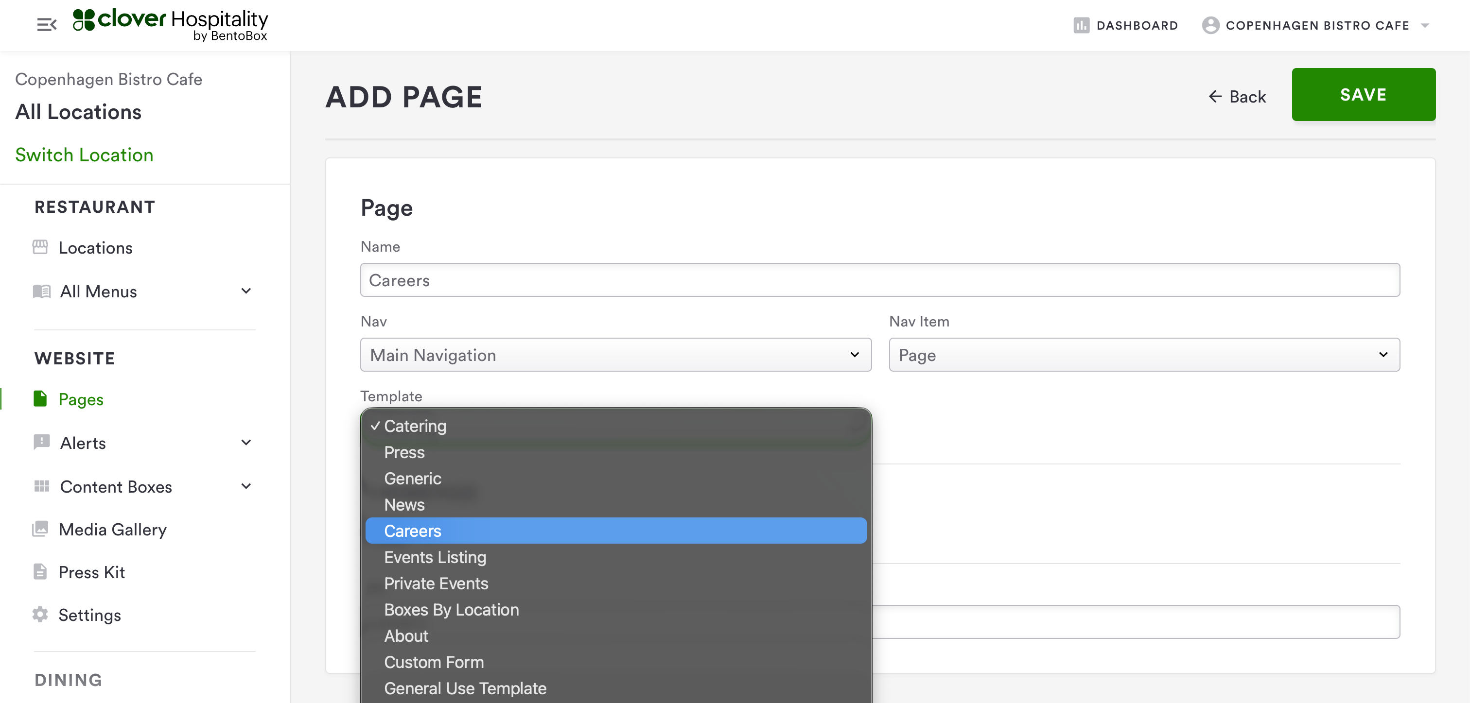The height and width of the screenshot is (703, 1470).
Task: Expand the Alerts submenu chevron
Action: 246,443
